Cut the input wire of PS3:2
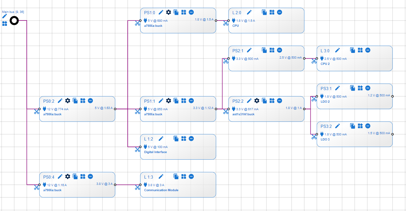 point(314,137)
